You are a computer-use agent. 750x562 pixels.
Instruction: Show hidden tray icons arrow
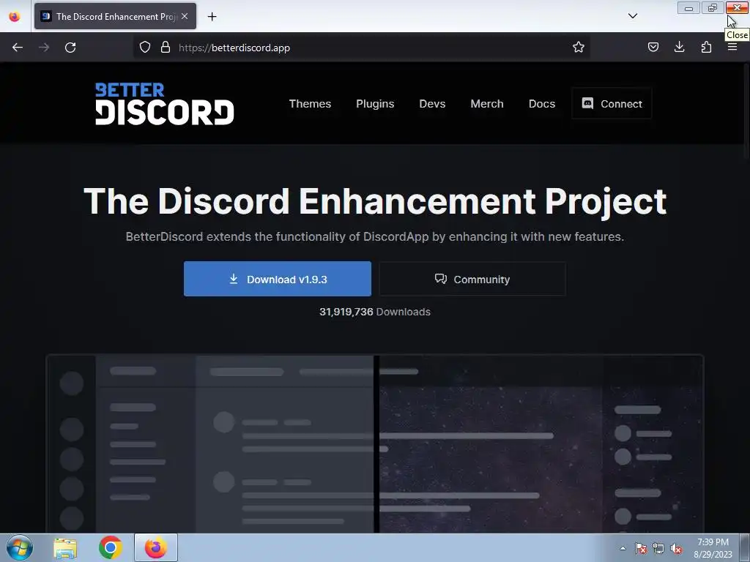(623, 548)
